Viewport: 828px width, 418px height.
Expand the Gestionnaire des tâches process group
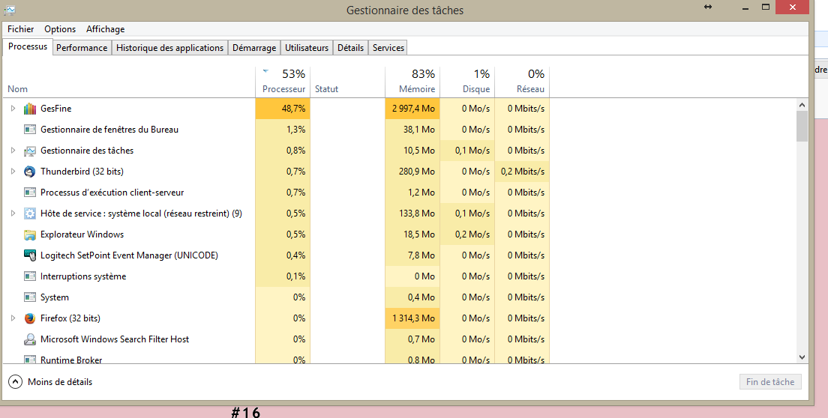coord(13,151)
